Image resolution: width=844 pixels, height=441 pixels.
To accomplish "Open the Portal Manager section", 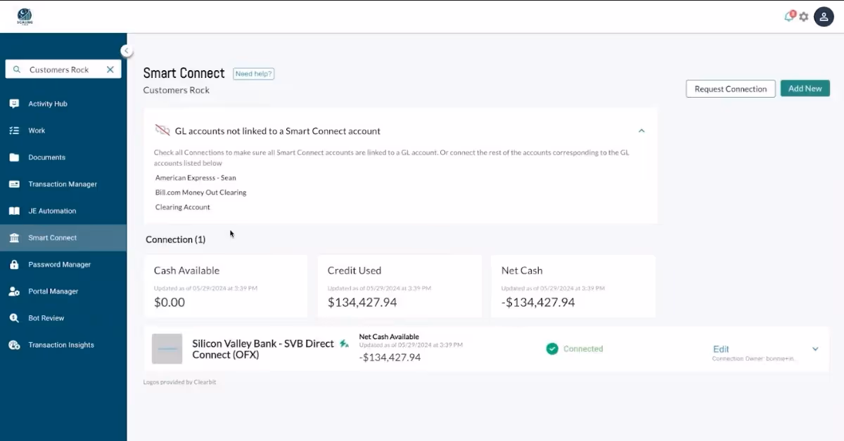I will 51,291.
